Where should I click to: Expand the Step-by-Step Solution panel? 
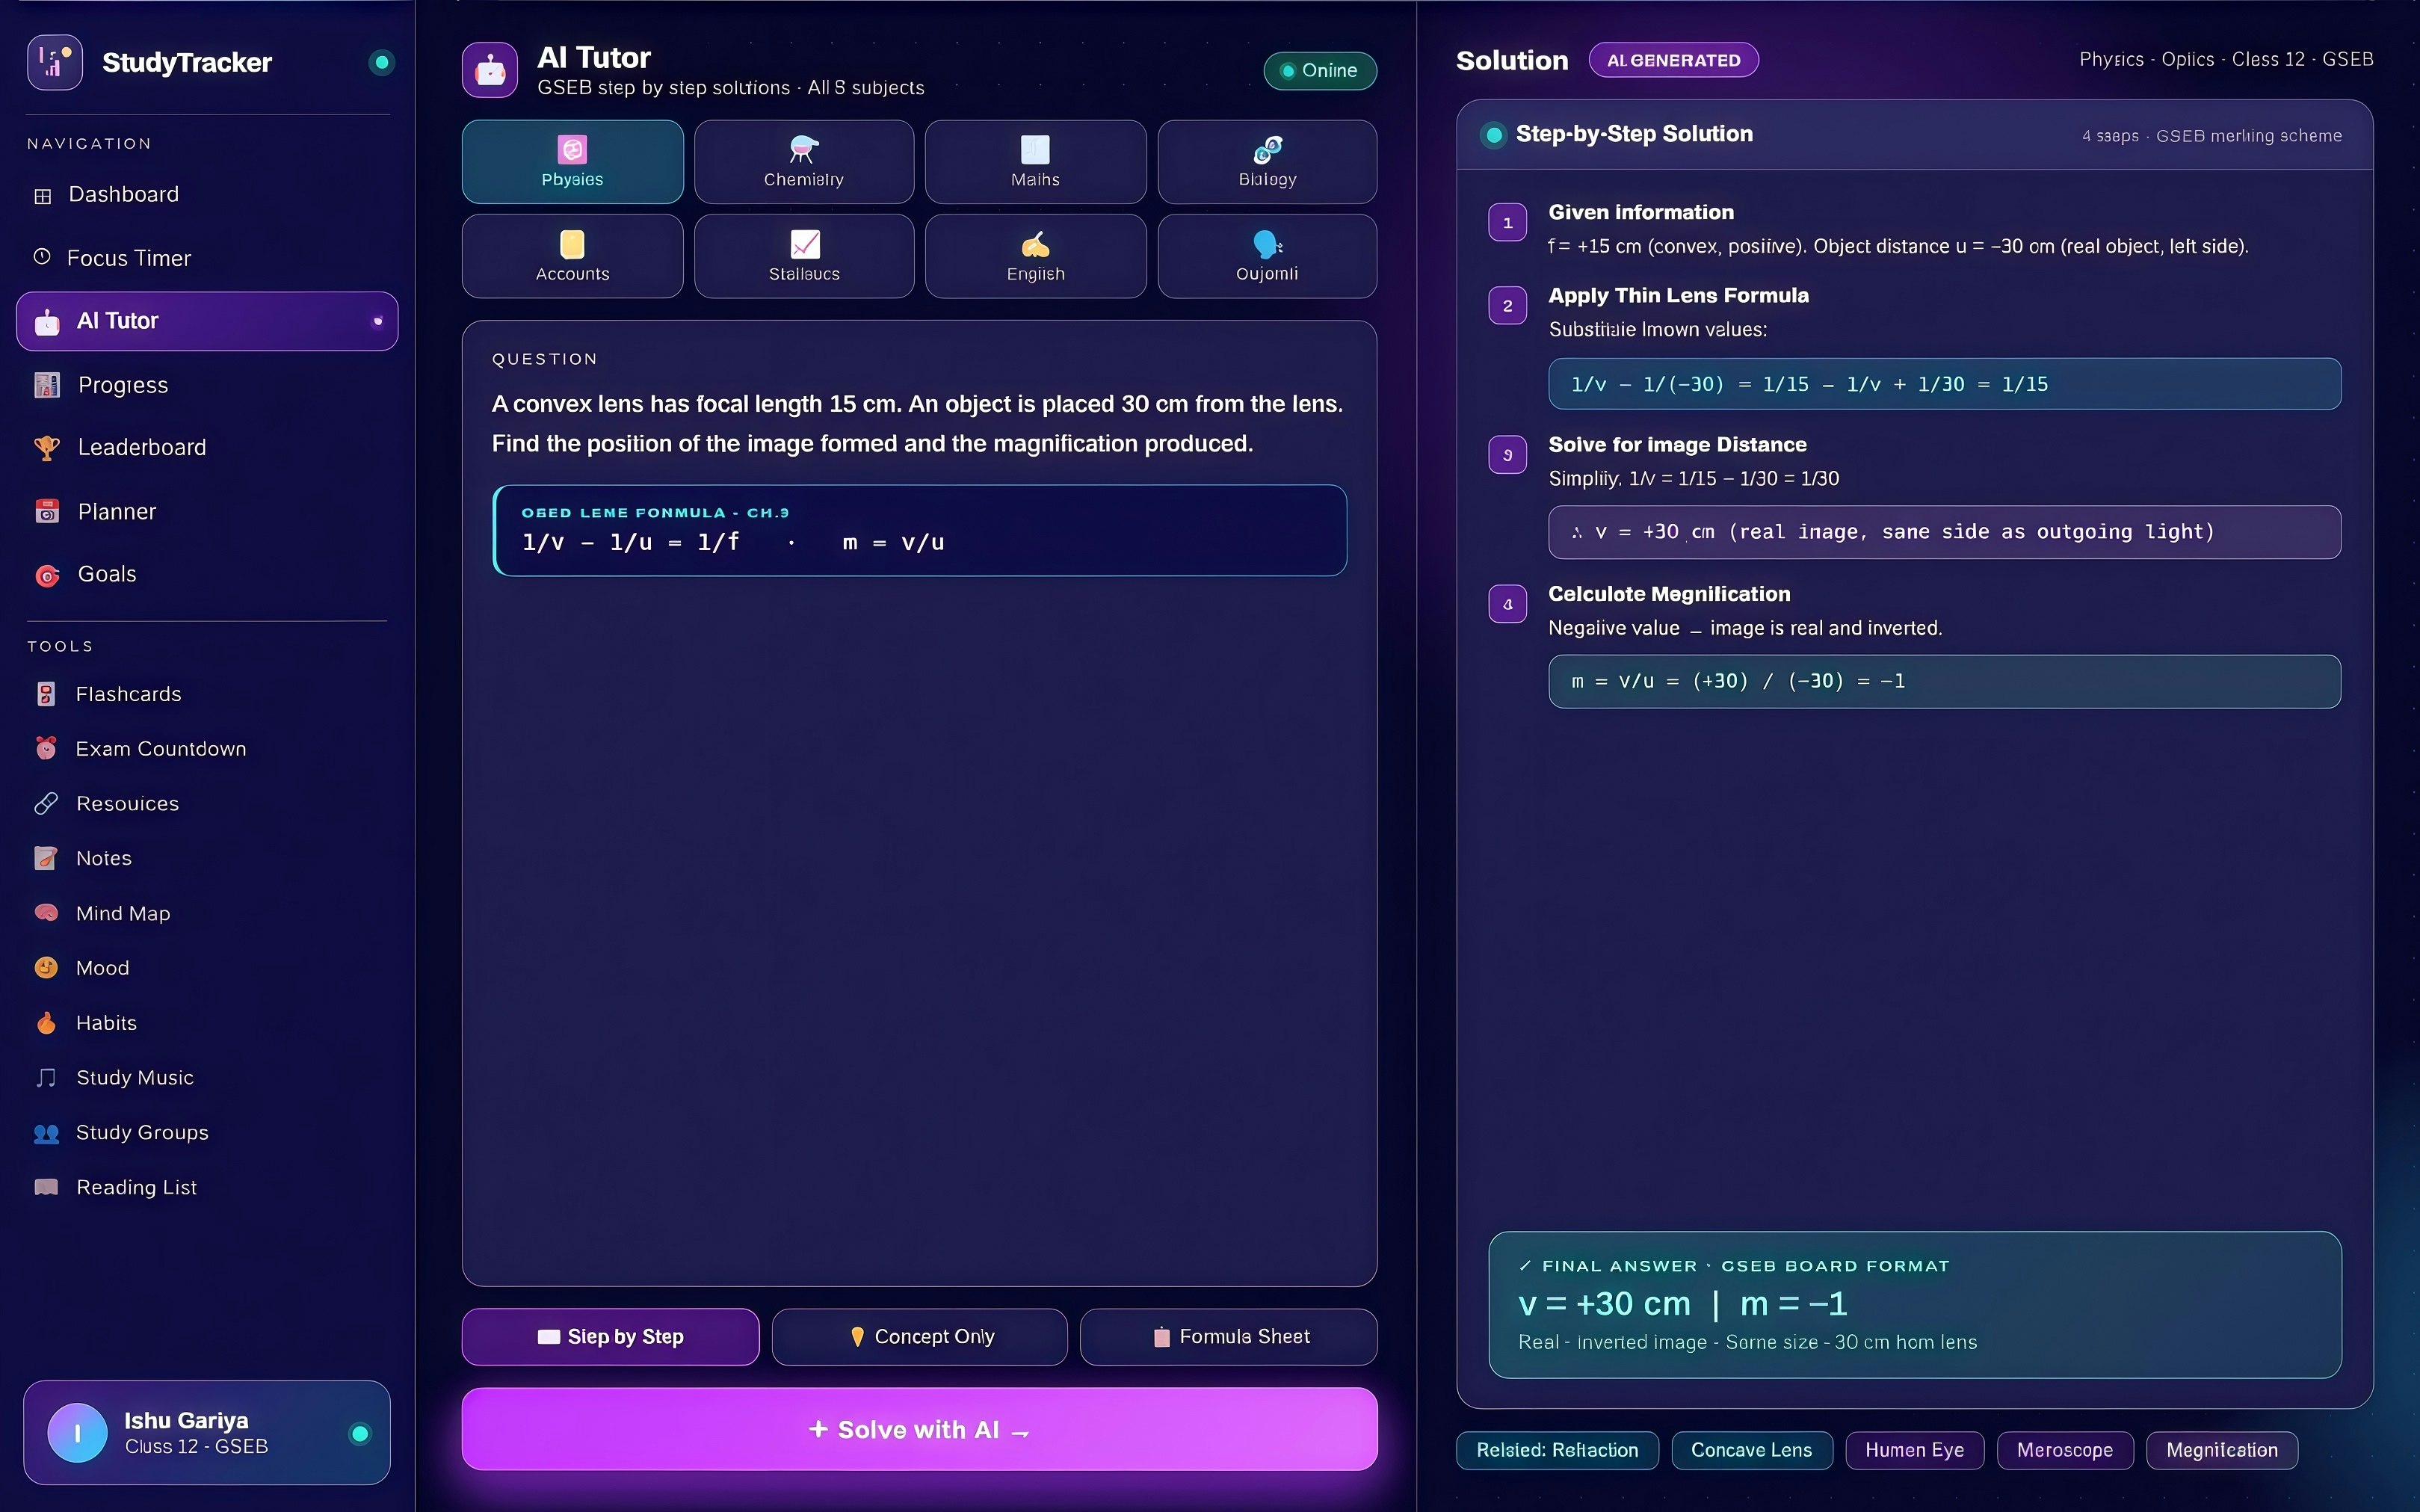pos(1632,134)
